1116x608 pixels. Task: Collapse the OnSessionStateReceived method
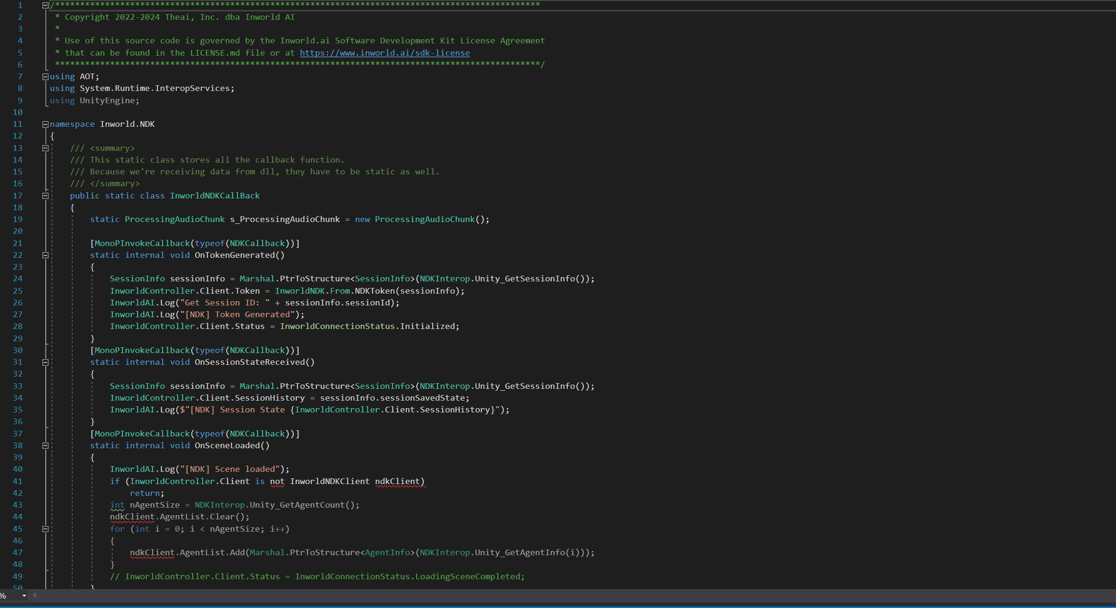click(45, 362)
